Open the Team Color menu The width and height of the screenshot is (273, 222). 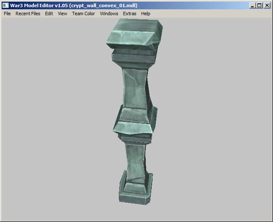click(x=83, y=14)
